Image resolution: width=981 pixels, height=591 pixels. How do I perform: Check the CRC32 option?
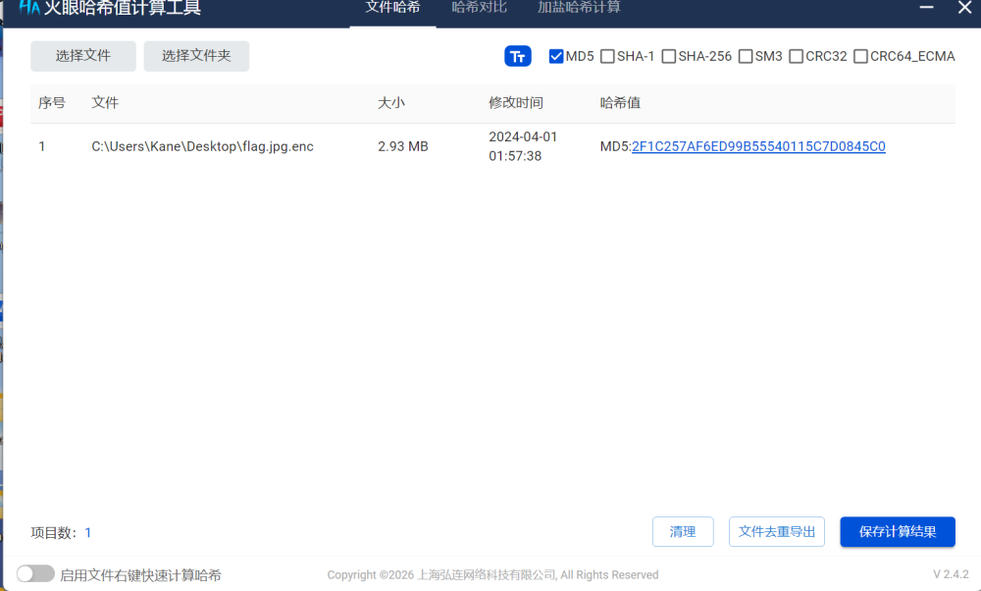(x=796, y=56)
